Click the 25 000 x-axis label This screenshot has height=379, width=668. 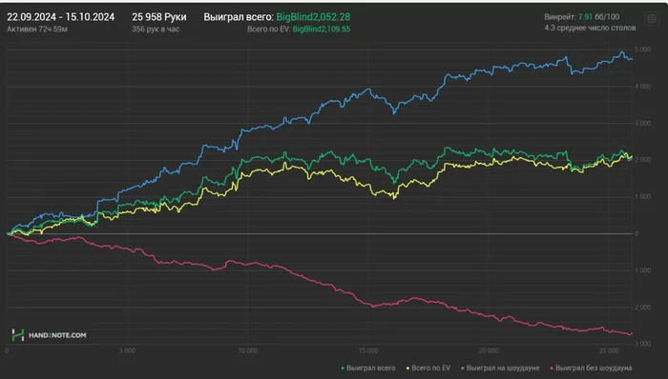point(609,351)
